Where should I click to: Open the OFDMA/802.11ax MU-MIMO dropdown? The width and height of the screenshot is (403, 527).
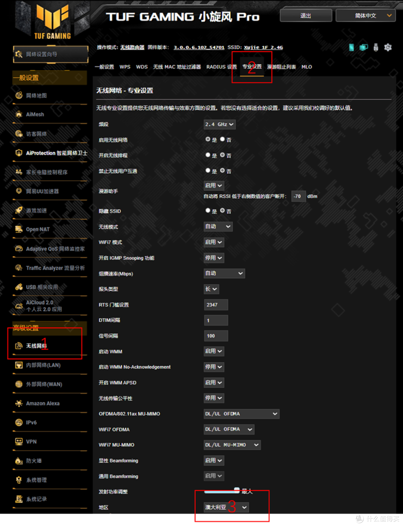coord(241,414)
